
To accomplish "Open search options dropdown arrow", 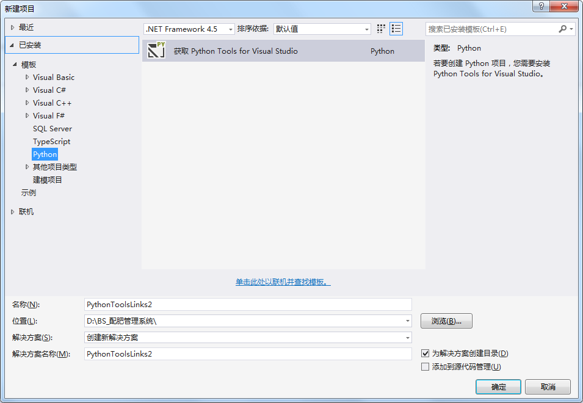I will coord(571,29).
